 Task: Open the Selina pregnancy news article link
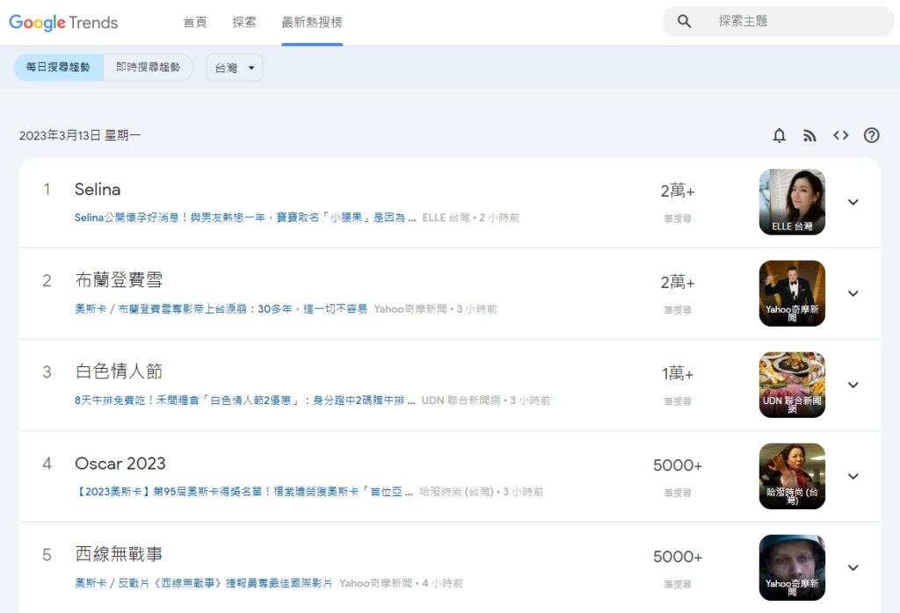pos(245,218)
